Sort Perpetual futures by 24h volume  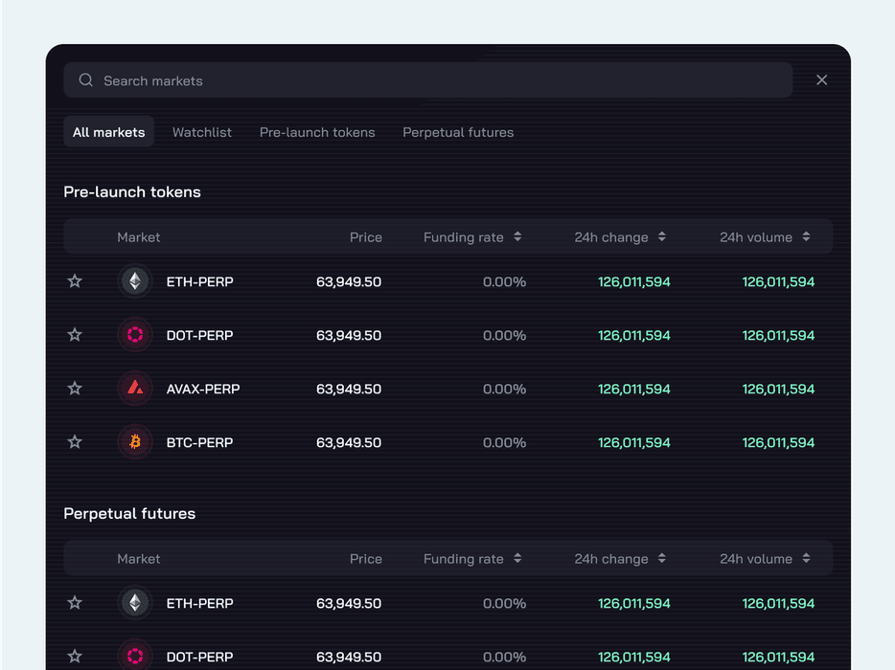[x=806, y=559]
